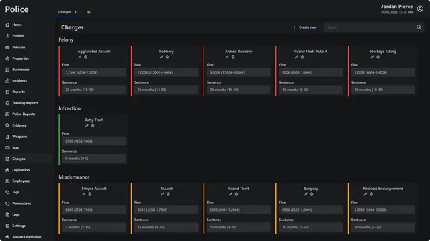This screenshot has width=430, height=241.
Task: Edit the Aggravated Assault charge
Action: tap(79, 57)
